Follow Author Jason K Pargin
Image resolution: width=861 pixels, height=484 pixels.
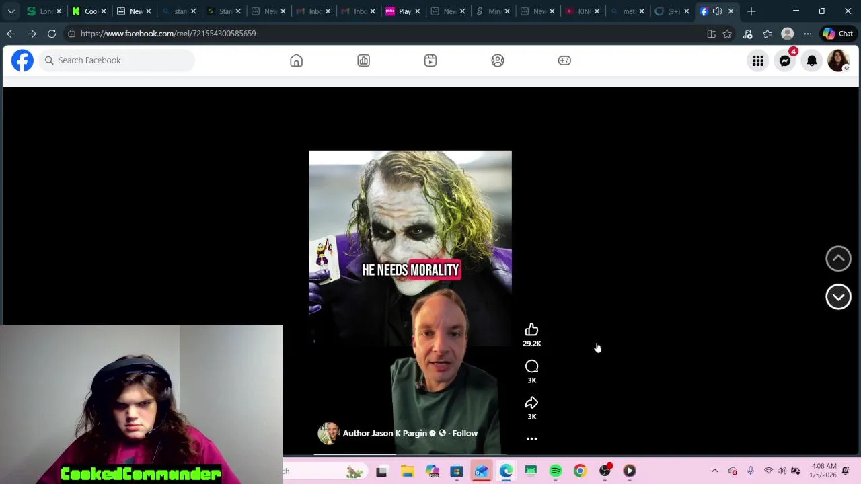point(465,433)
